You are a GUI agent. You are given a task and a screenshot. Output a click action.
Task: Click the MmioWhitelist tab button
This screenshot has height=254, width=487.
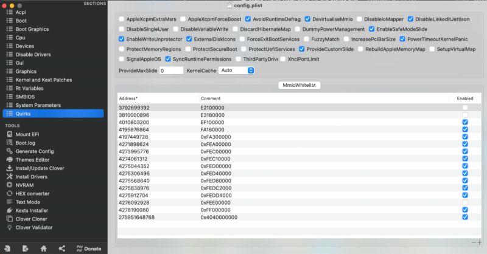click(299, 85)
